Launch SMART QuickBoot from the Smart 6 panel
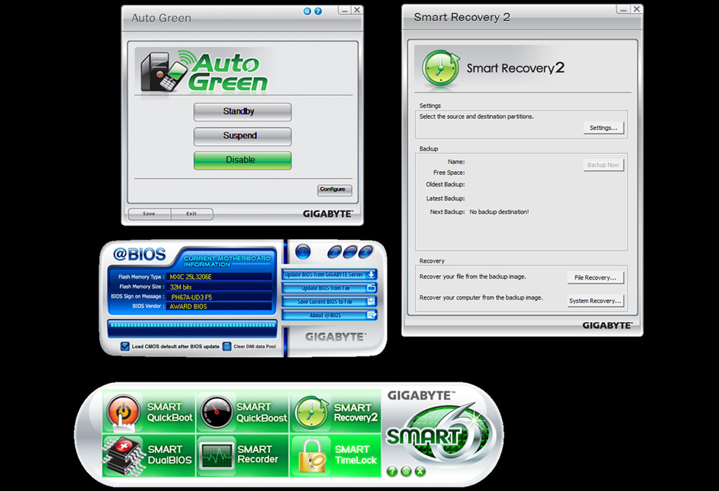This screenshot has width=719, height=491. [x=148, y=412]
